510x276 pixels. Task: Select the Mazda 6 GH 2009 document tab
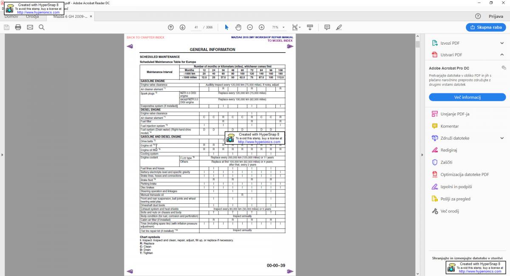[70, 16]
